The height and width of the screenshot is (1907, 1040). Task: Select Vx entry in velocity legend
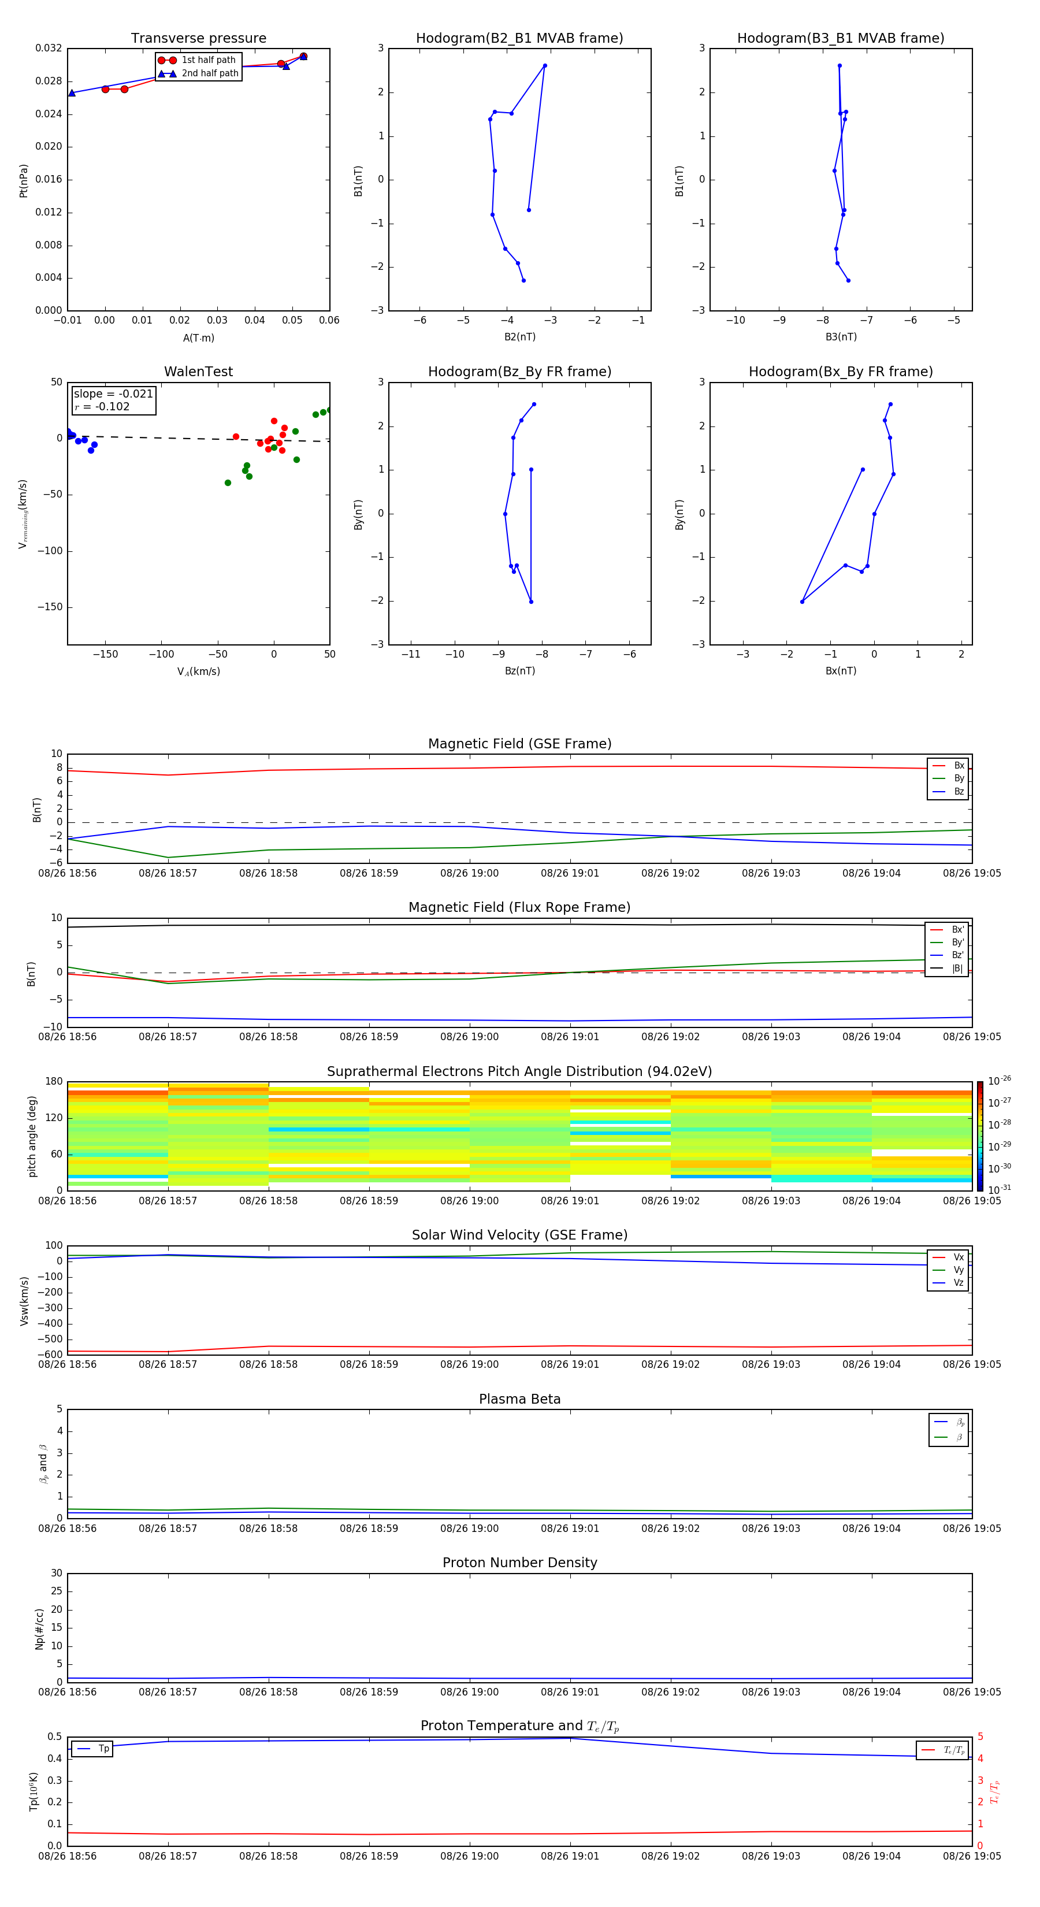coord(948,1257)
